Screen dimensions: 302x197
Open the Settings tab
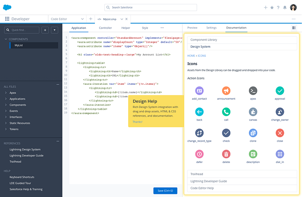click(x=211, y=28)
